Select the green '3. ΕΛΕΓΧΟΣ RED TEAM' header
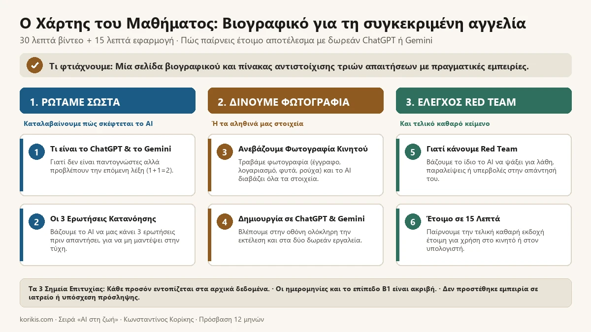The width and height of the screenshot is (591, 332). (x=484, y=101)
